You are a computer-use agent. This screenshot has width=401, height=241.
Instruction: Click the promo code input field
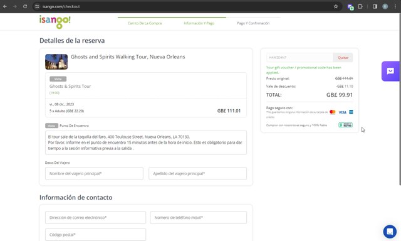click(x=299, y=58)
